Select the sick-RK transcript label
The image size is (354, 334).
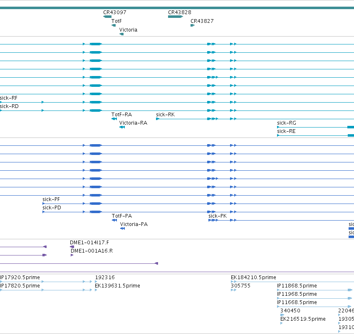click(165, 115)
